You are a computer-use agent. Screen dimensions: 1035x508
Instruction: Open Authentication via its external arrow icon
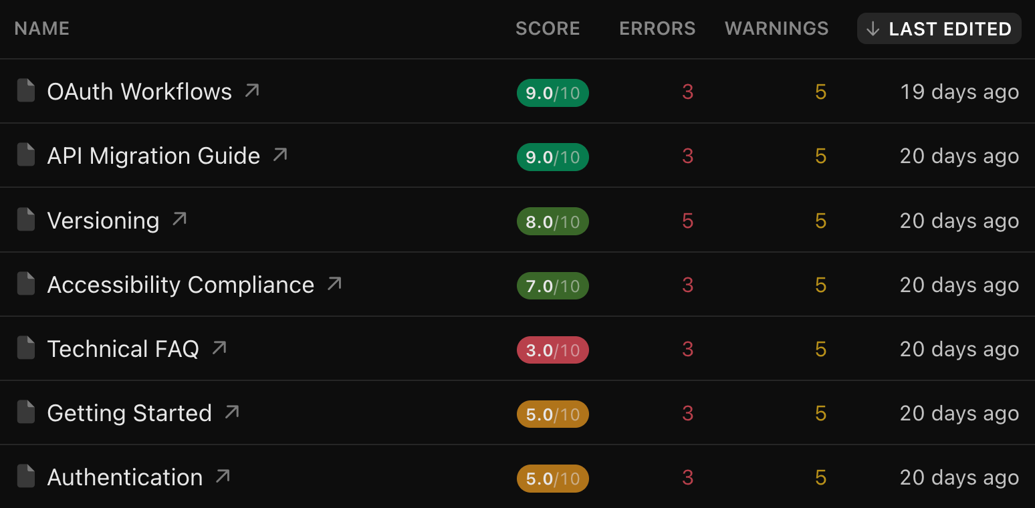(223, 476)
